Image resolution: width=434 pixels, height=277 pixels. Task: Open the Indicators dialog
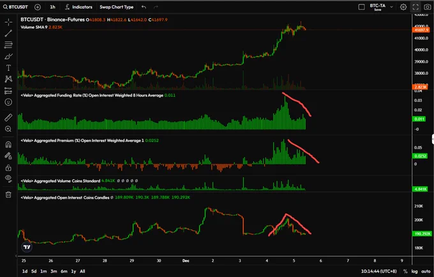[x=79, y=7]
